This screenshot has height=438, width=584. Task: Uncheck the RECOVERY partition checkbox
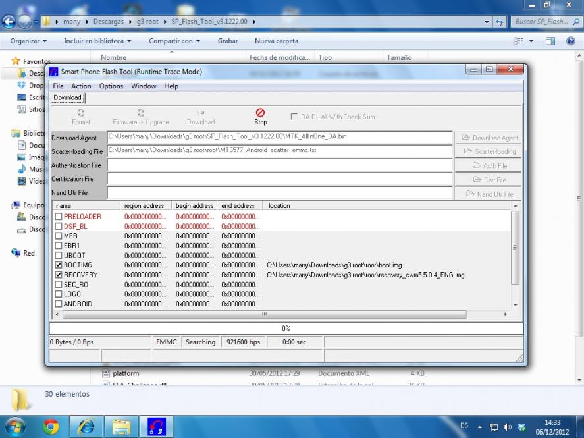pos(59,275)
